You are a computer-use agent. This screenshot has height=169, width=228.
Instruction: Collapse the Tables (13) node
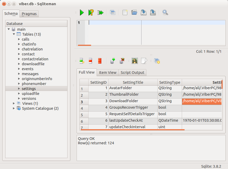[14, 34]
